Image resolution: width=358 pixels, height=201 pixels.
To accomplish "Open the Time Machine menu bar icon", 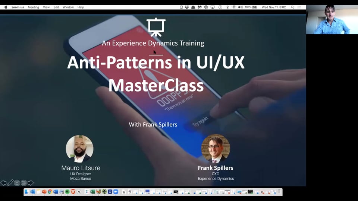I will point(220,7).
